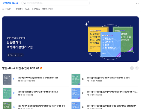Open rank 8 book cover thumbnail
The image size is (141, 109).
click(76, 105)
